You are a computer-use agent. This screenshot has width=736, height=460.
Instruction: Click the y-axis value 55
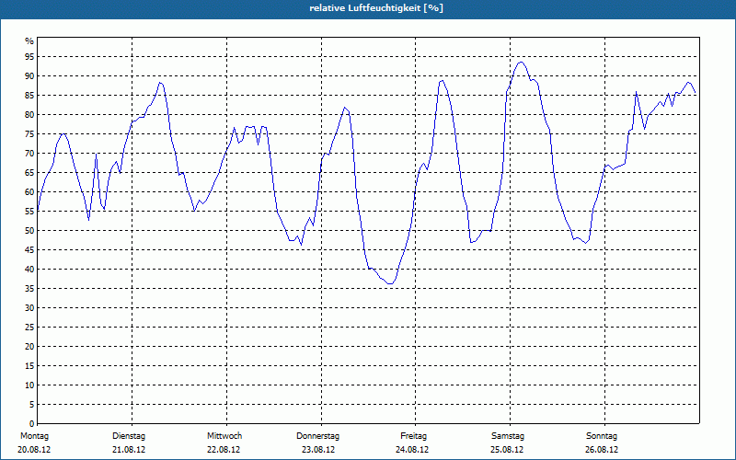point(29,212)
